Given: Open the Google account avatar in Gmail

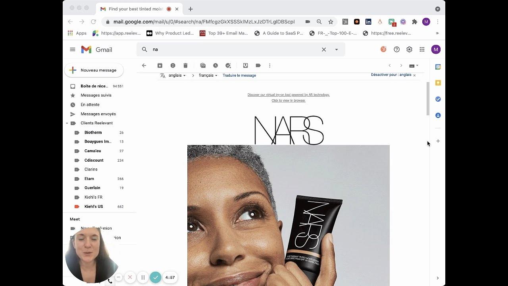Looking at the screenshot, I should coord(436,49).
